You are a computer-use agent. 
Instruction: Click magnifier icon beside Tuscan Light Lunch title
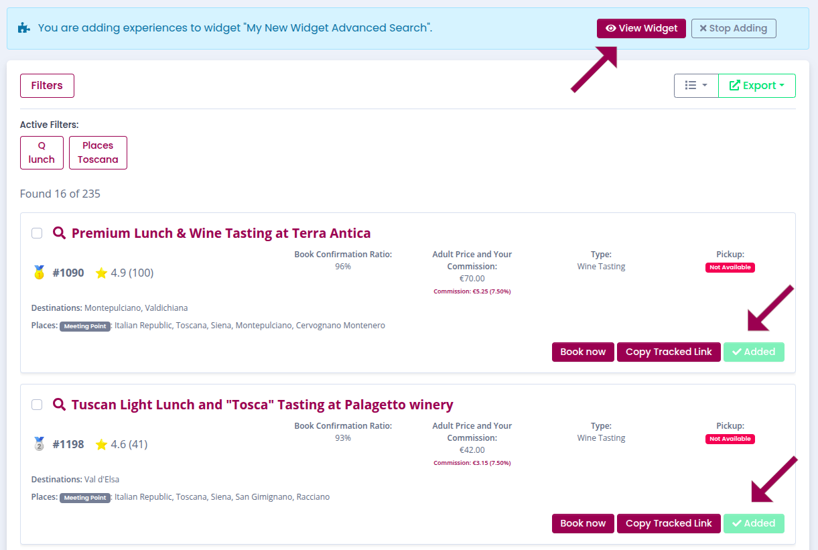[x=59, y=405]
